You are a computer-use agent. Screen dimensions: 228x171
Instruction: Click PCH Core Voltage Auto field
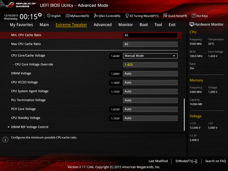pyautogui.click(x=150, y=109)
